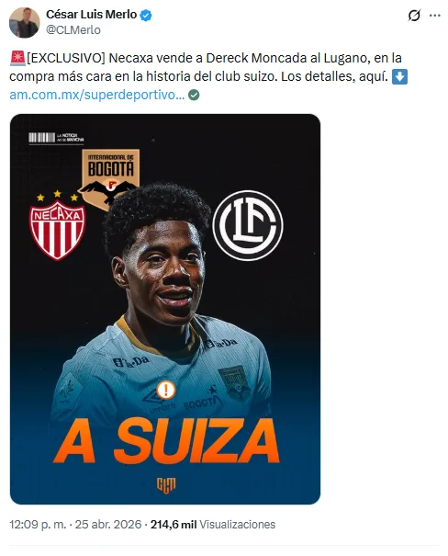The width and height of the screenshot is (448, 556).
Task: Click the orange A SUIZA headline text
Action: pyautogui.click(x=166, y=440)
